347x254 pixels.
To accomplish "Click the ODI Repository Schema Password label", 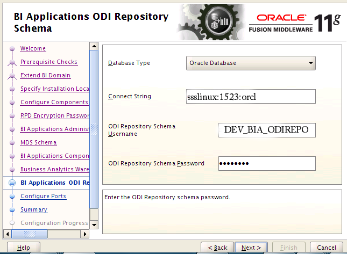I will click(156, 163).
